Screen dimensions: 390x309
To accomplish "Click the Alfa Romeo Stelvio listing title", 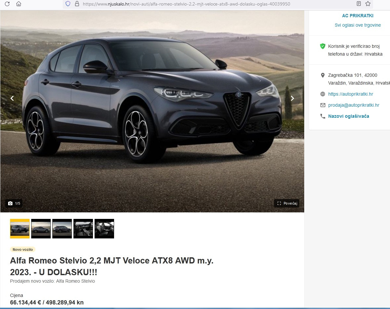I will tap(112, 266).
